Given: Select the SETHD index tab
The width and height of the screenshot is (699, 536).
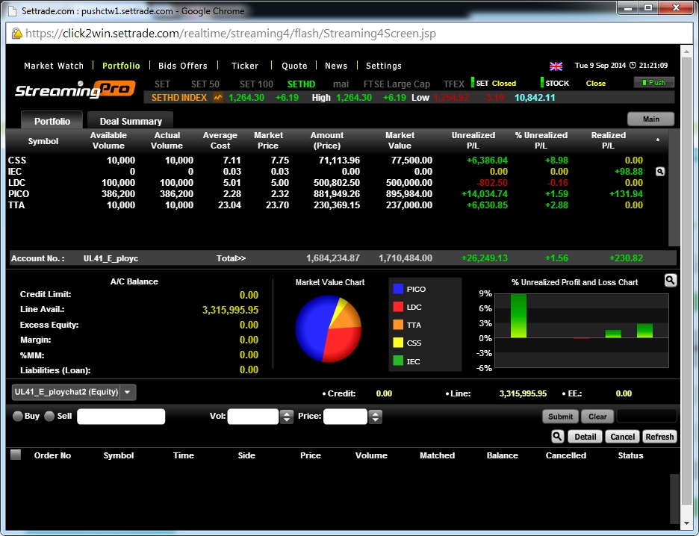Looking at the screenshot, I should tap(302, 84).
